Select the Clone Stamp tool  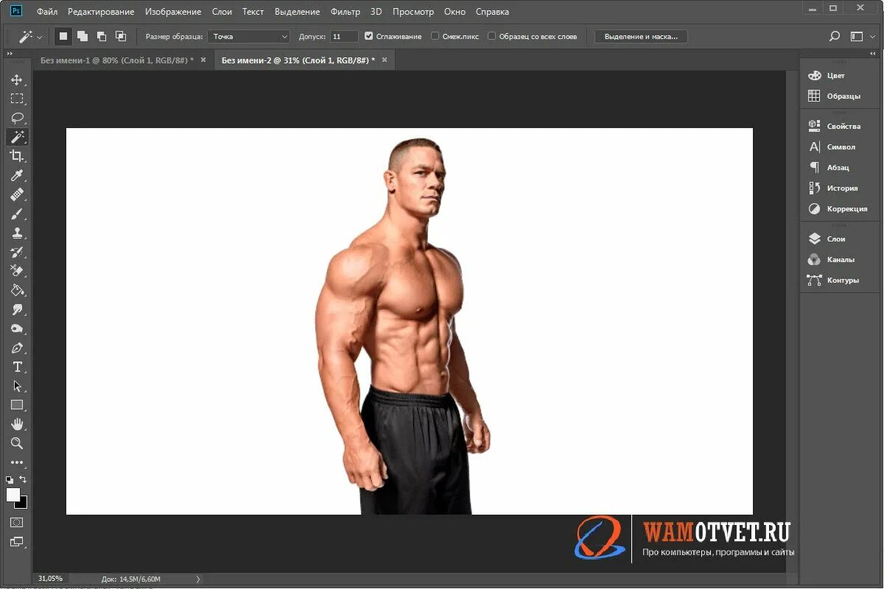coord(17,233)
